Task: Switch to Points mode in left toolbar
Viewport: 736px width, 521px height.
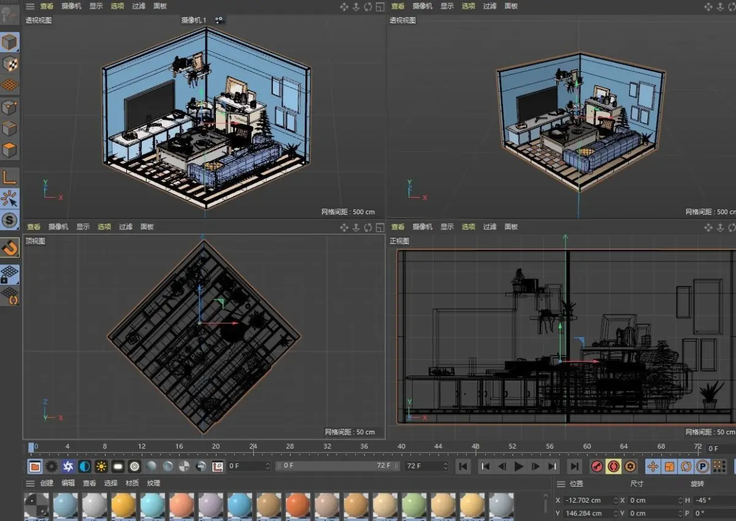Action: (x=10, y=108)
